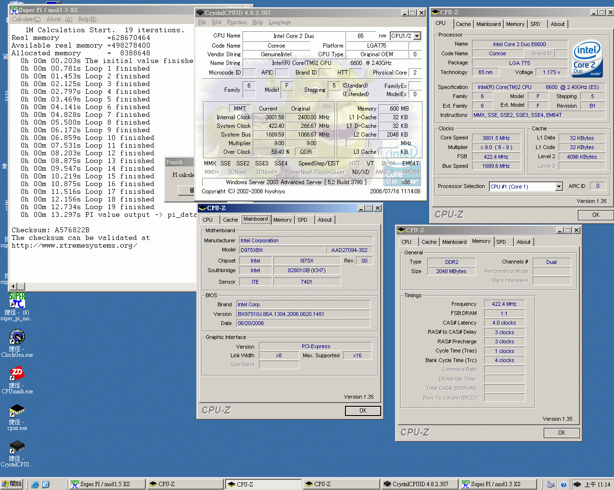
Task: Click the Channels Dual value
Action: tap(551, 262)
